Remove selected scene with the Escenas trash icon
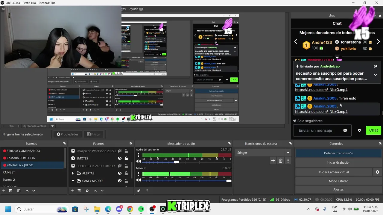The image size is (383, 215). pyautogui.click(x=11, y=191)
